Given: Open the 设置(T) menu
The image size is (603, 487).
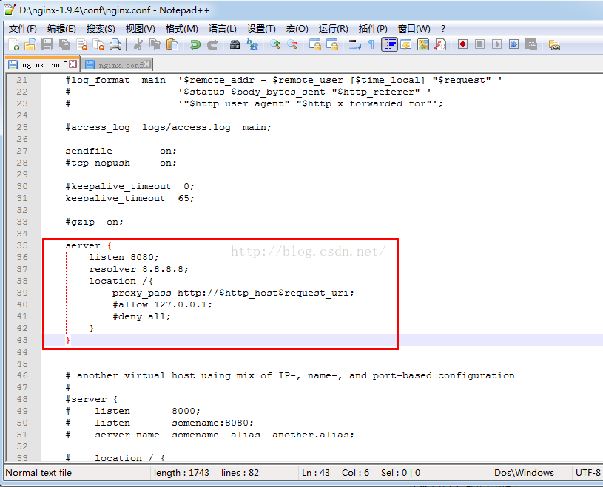Looking at the screenshot, I should [261, 29].
